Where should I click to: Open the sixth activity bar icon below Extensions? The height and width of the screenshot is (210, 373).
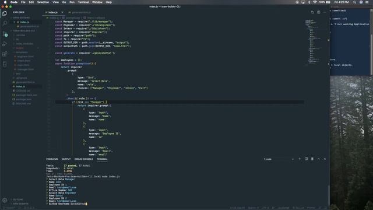5,64
